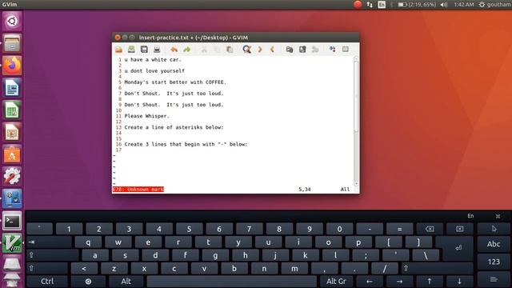
Task: Click the Load Session toolbar icon
Action: coord(290,50)
